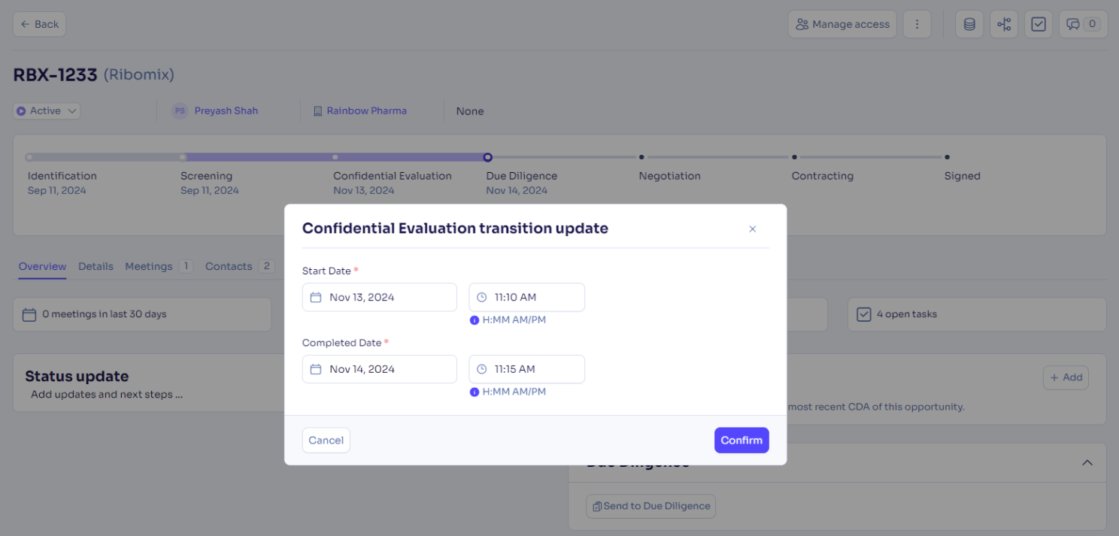The image size is (1119, 536).
Task: Switch to the Details tab
Action: coord(96,266)
